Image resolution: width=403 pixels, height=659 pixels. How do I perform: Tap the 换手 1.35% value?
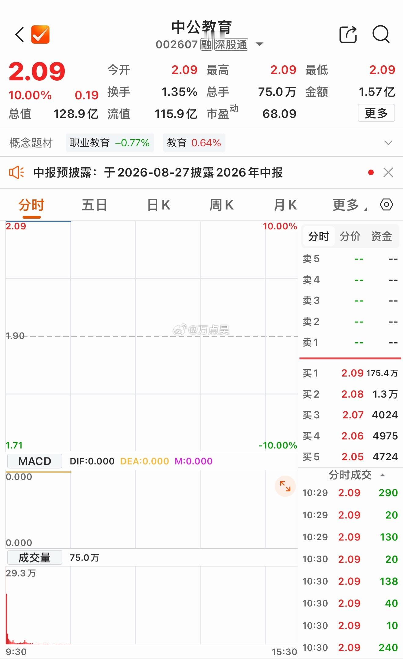(180, 92)
